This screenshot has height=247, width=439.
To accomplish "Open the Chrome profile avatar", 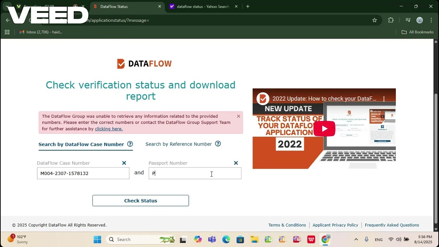I will 419,20.
